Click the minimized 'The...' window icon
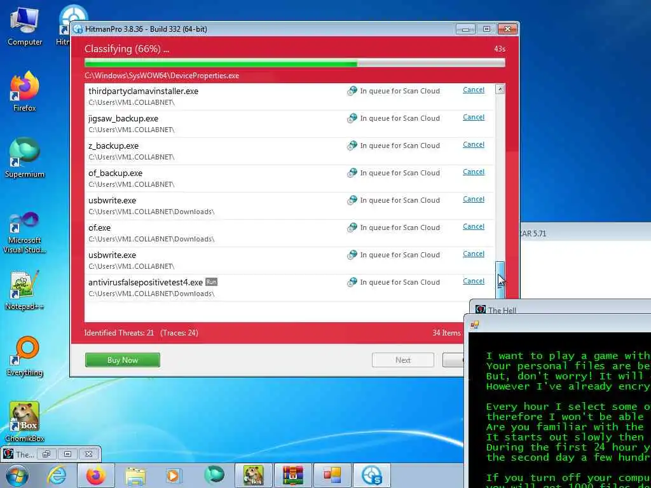 click(8, 454)
